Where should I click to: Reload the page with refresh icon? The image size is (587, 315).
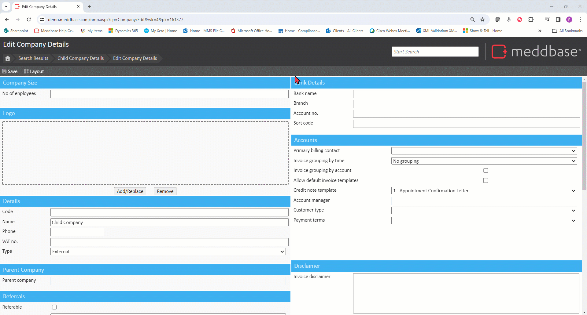29,20
